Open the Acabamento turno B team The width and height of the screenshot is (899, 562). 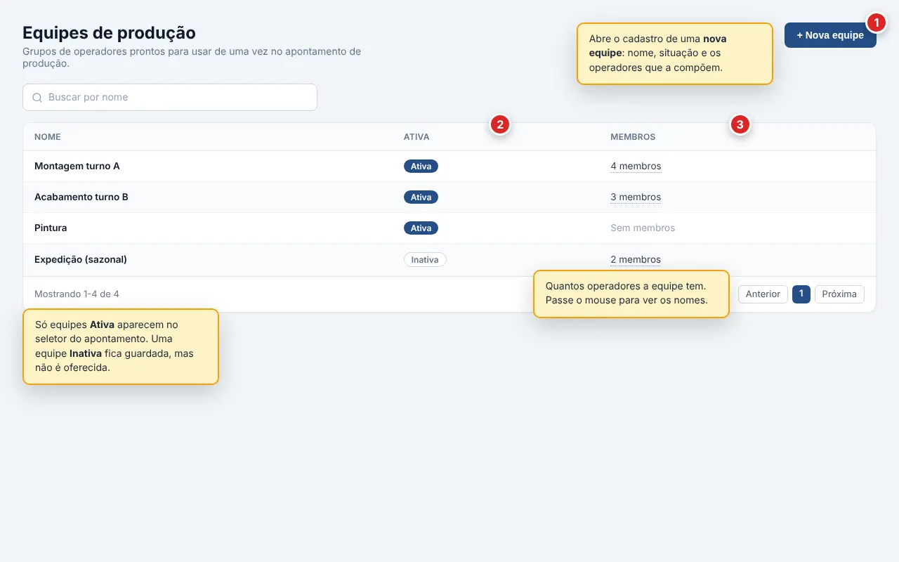tap(449, 197)
